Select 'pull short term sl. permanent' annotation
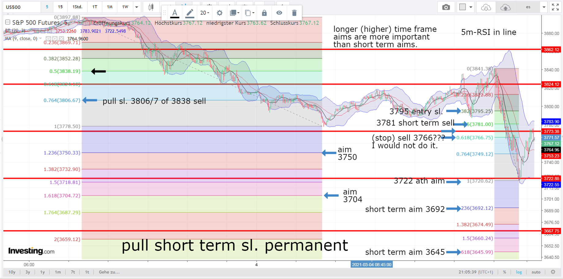Viewport: 563px width, 279px height. [235, 245]
